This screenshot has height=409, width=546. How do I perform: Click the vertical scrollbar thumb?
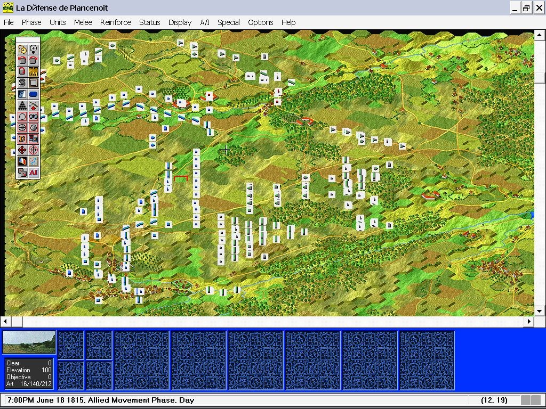point(540,78)
